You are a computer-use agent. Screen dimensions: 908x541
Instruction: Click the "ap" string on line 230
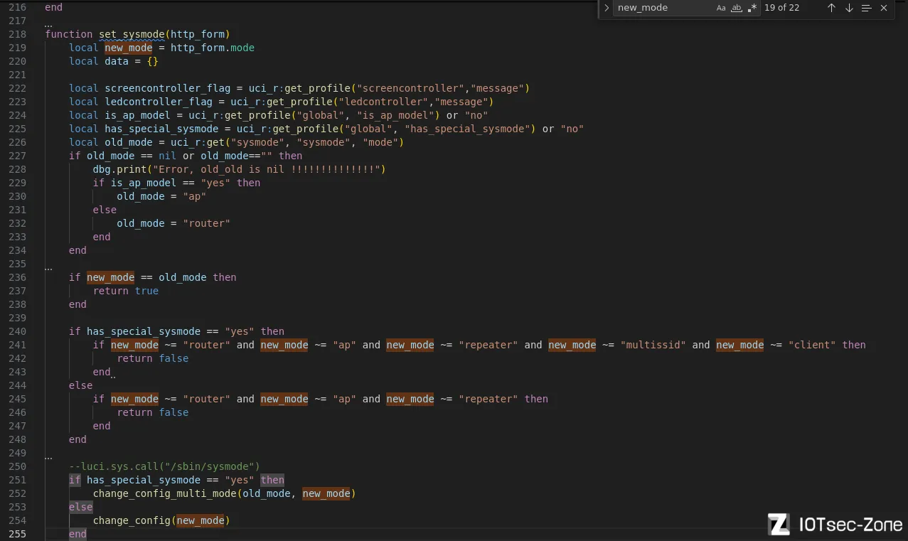coord(194,196)
